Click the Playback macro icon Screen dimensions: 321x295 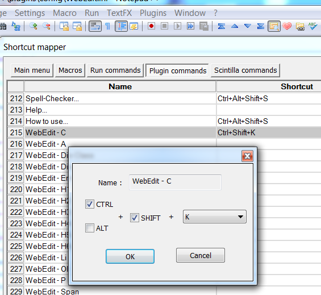pos(177,26)
